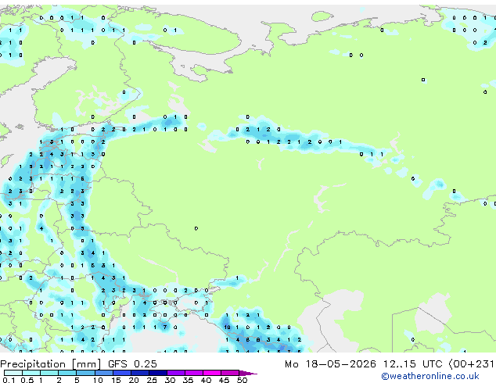Click the 'GFS 0.25' model label
The height and width of the screenshot is (383, 496).
pos(132,363)
